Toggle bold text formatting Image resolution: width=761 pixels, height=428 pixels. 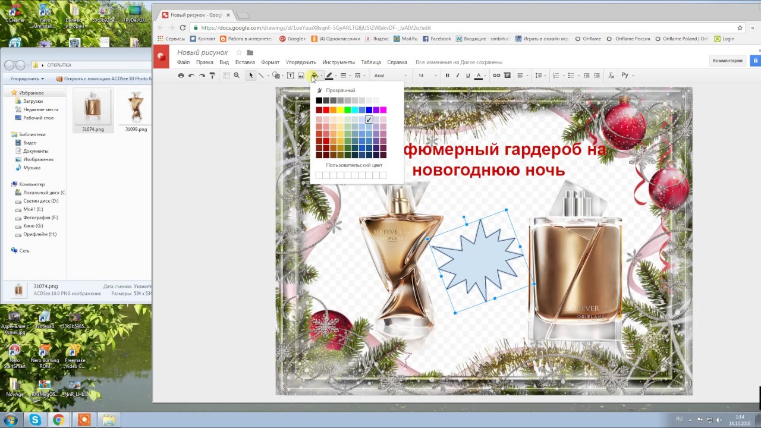[448, 75]
